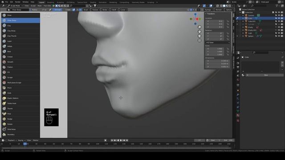Hide the Camera object in outliner
Viewport: 285px width, 160px height.
pyautogui.click(x=279, y=16)
